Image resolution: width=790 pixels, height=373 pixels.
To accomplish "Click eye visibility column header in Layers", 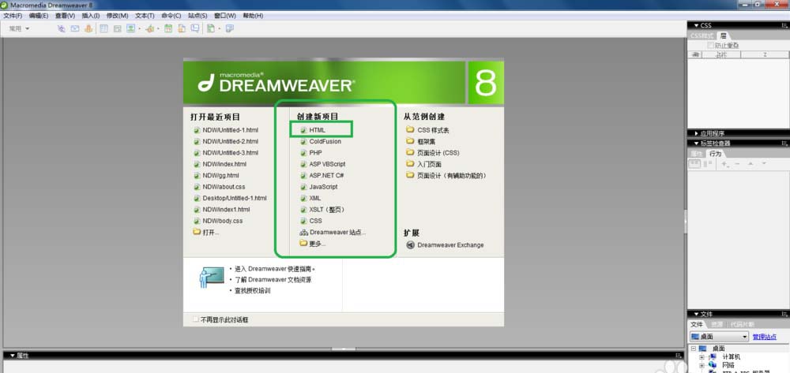I will pos(695,54).
